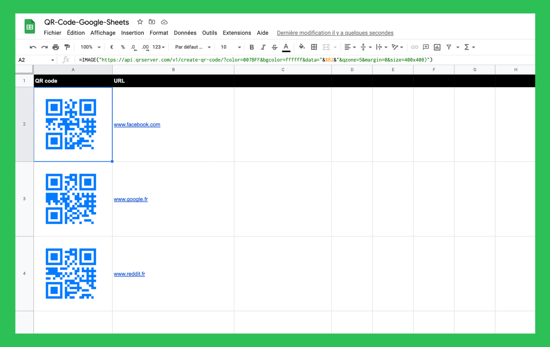
Task: Open the text color picker
Action: [x=286, y=47]
